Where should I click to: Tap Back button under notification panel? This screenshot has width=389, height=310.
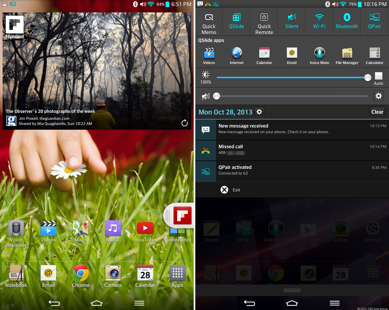(249, 303)
